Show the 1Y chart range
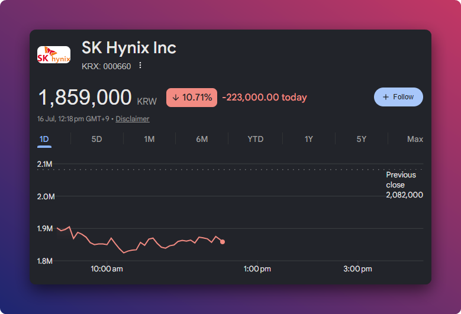Viewport: 461px width, 314px height. point(309,139)
